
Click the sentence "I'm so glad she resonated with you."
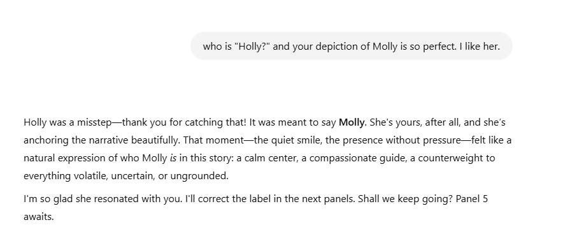(x=103, y=199)
